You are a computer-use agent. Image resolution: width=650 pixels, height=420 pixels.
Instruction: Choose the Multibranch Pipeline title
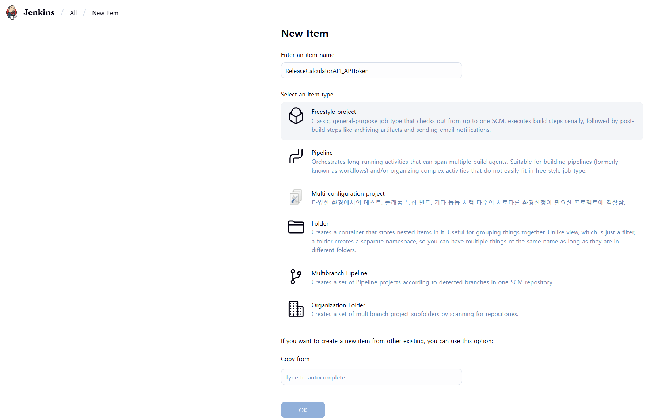(339, 273)
